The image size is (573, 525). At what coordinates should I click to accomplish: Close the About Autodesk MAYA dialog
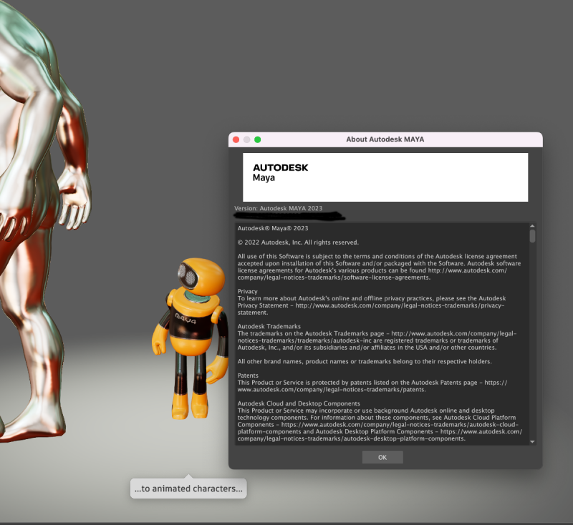(236, 139)
